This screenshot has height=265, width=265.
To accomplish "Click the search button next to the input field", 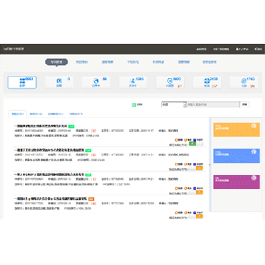I will click(x=245, y=105).
